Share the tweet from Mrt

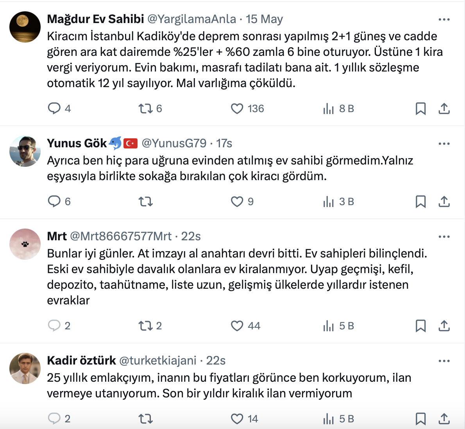coord(444,325)
